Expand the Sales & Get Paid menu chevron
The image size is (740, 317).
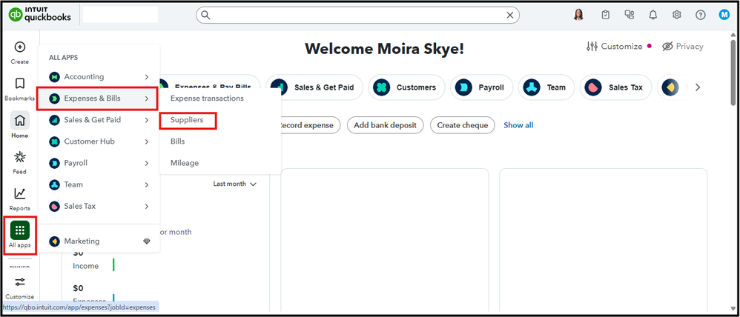[x=147, y=120]
